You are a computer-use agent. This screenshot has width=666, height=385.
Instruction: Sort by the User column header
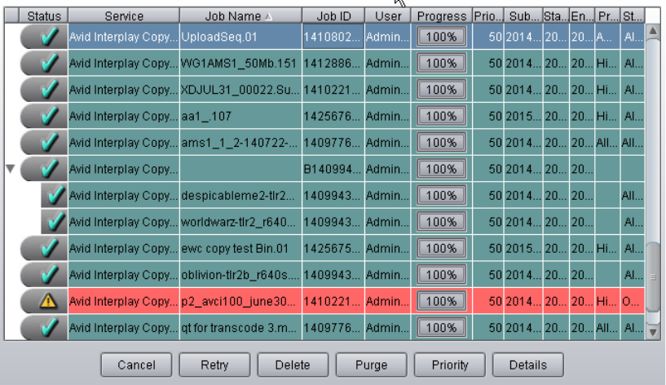388,16
